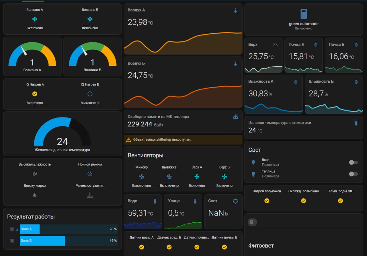The image size is (367, 256).
Task: Toggle IQ Нагрев А checkmark
Action: [35, 94]
